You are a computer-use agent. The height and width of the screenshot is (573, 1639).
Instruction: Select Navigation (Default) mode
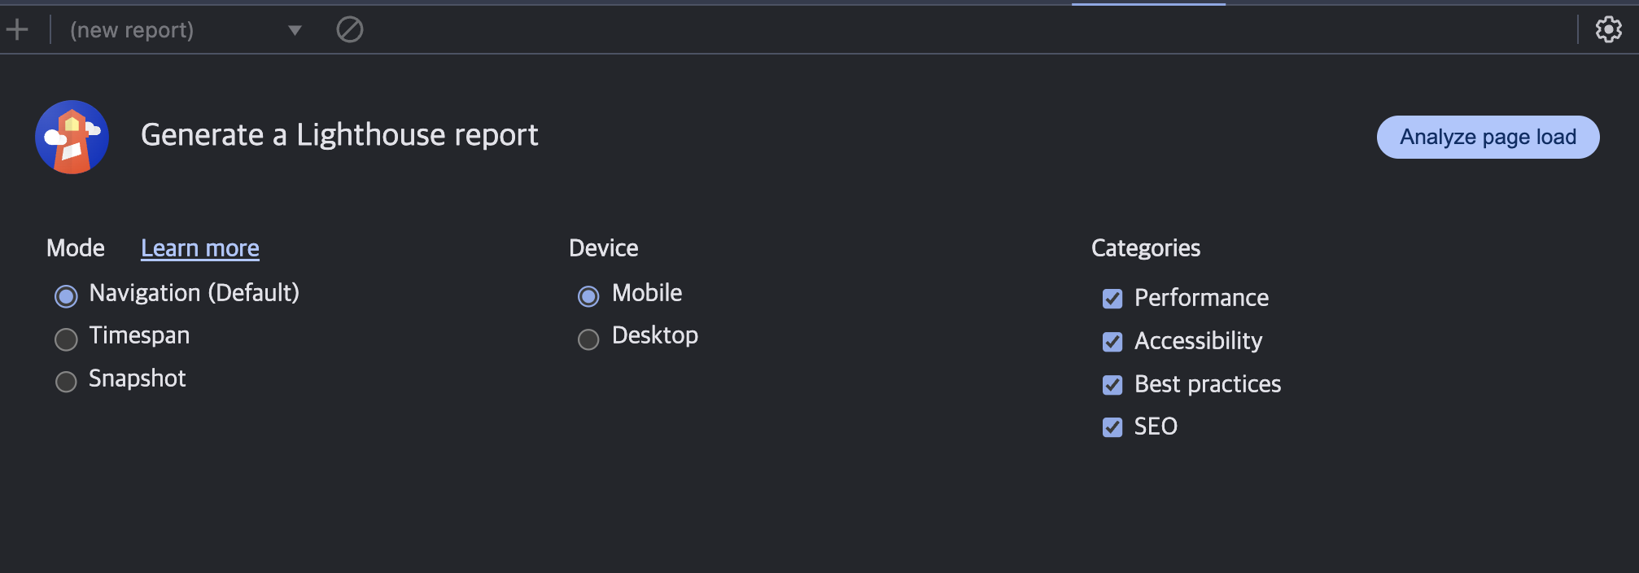click(66, 296)
